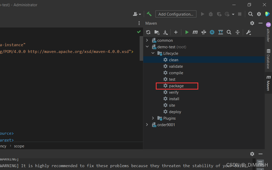Click Download Sources and Documentation icon
Image resolution: width=272 pixels, height=170 pixels.
165,32
